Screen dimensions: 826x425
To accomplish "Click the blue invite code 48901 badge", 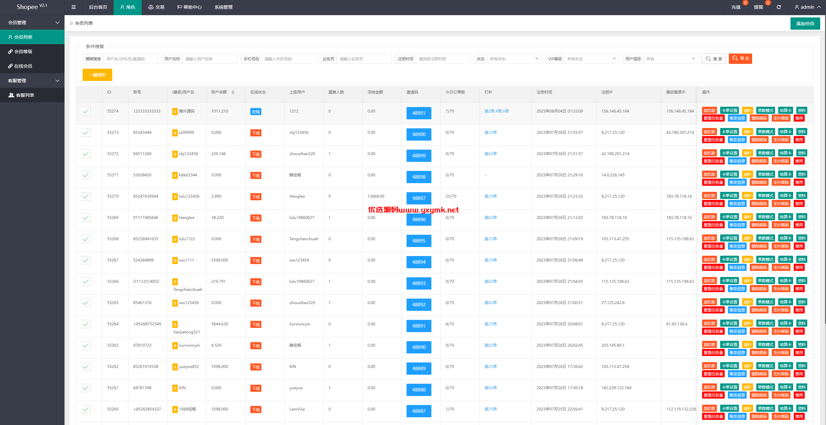I will tap(419, 113).
